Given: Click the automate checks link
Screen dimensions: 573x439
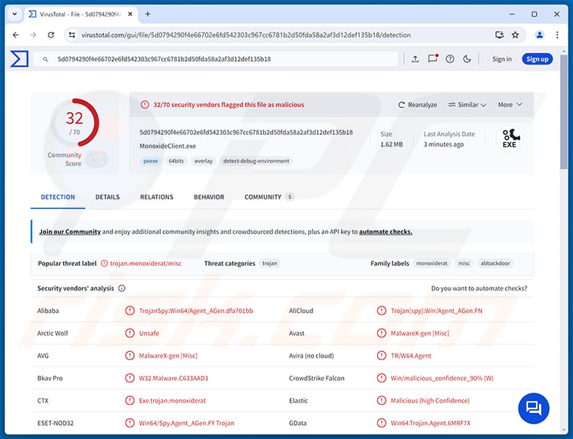Looking at the screenshot, I should 386,232.
